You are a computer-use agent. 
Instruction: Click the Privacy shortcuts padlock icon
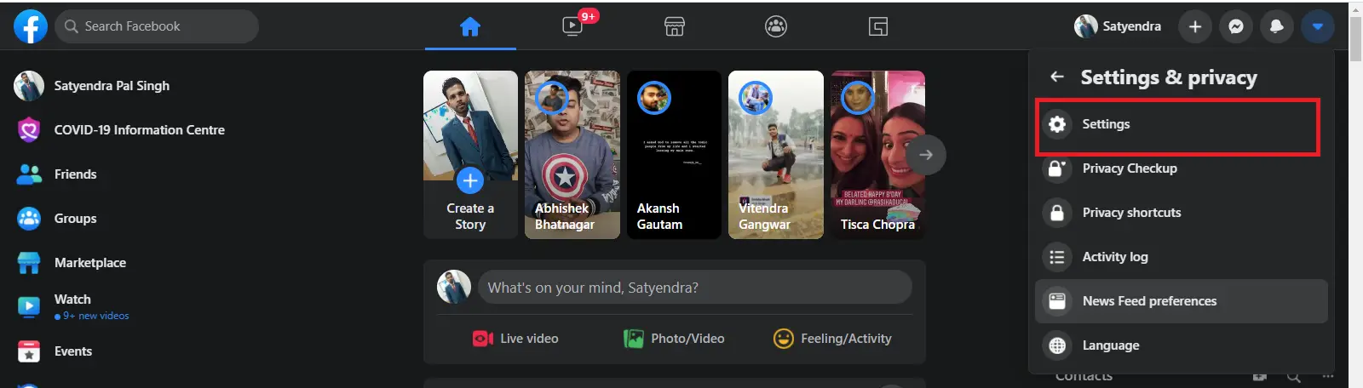[1057, 213]
